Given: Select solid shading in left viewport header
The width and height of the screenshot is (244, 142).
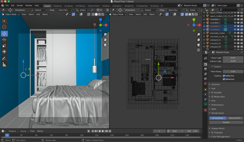Looking at the screenshot, I should point(96,14).
